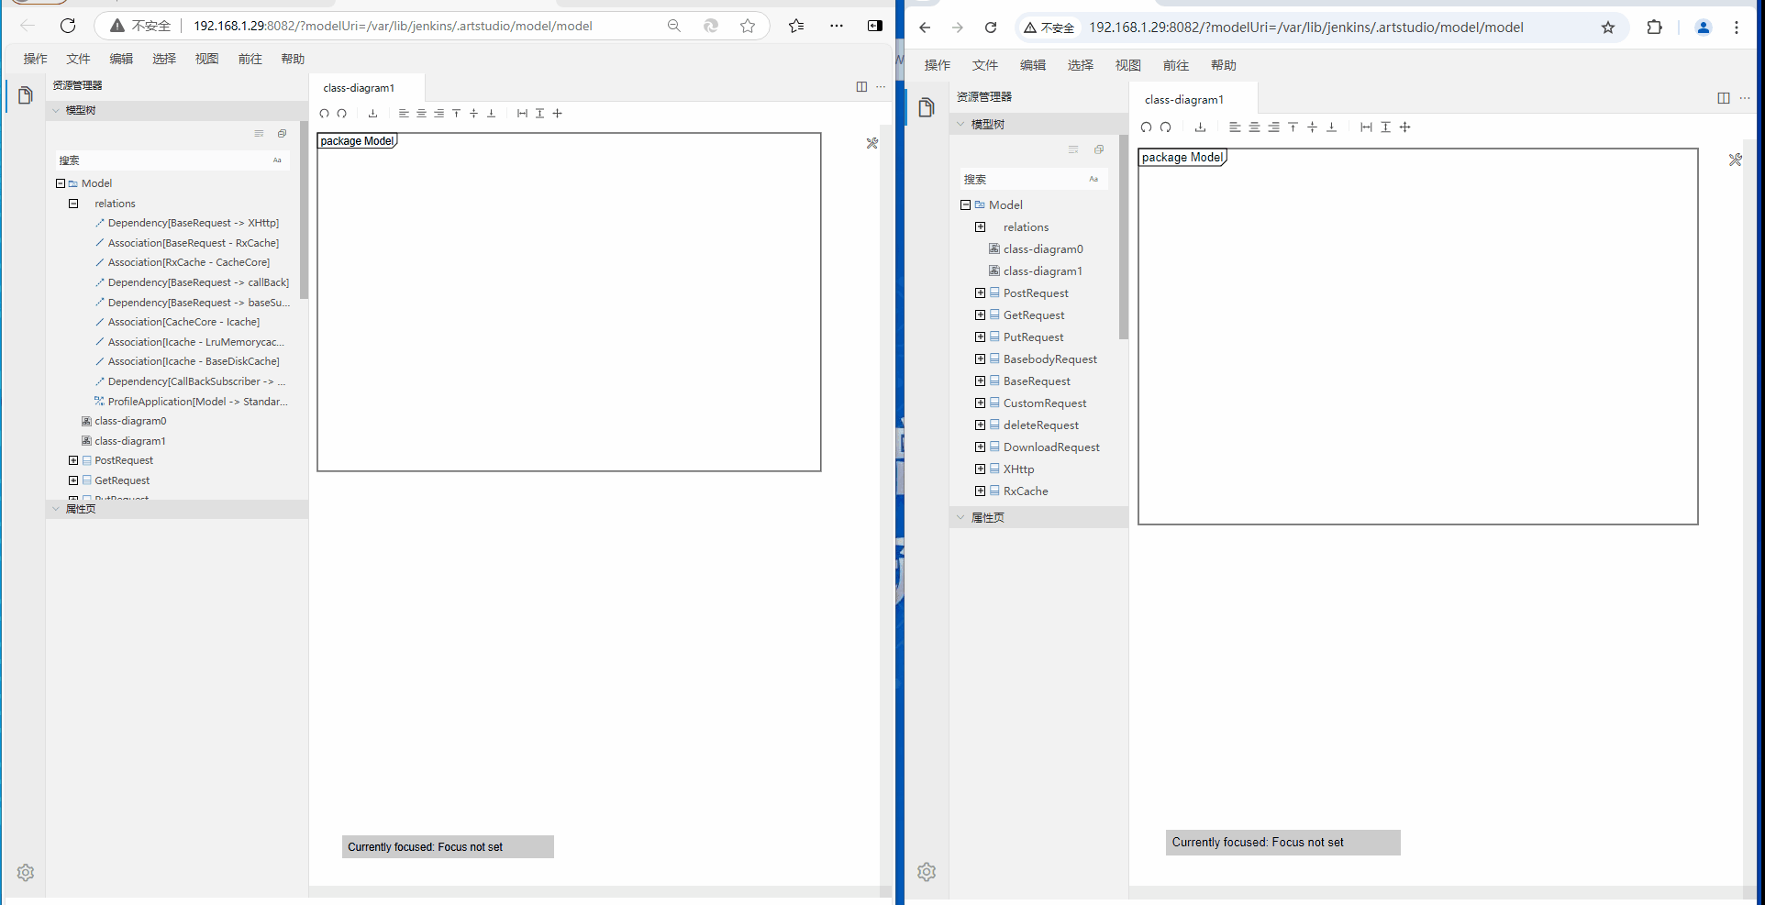
Task: Open class-diagram0 from the model tree
Action: (129, 421)
